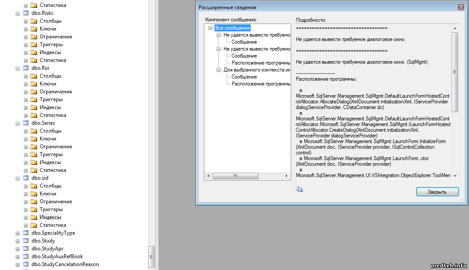
Task: Close the Расширенные сведения dialog with X
Action: [x=460, y=7]
